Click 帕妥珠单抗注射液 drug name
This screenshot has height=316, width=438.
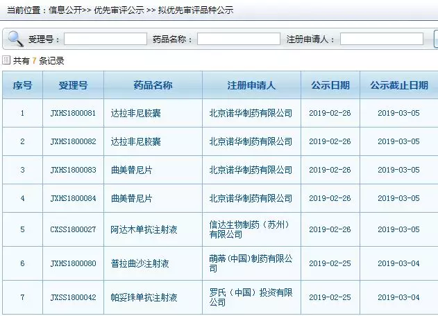pos(144,297)
